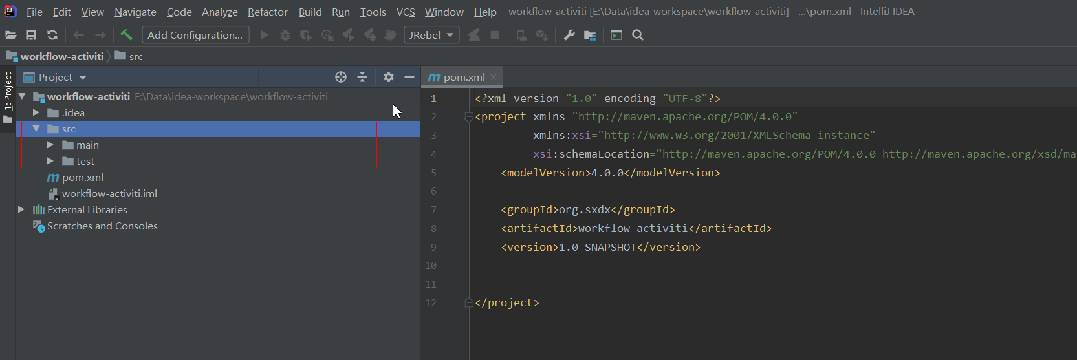The height and width of the screenshot is (360, 1077).
Task: Expand External Libraries arrow
Action: click(21, 209)
